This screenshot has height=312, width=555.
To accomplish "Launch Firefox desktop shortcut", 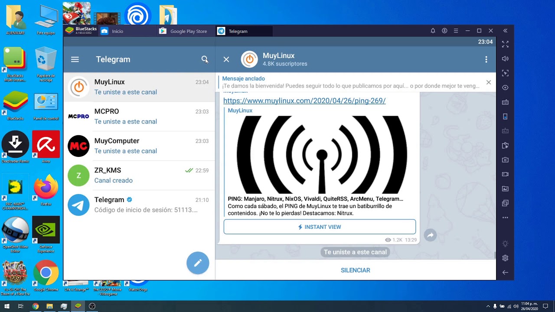I will (46, 191).
